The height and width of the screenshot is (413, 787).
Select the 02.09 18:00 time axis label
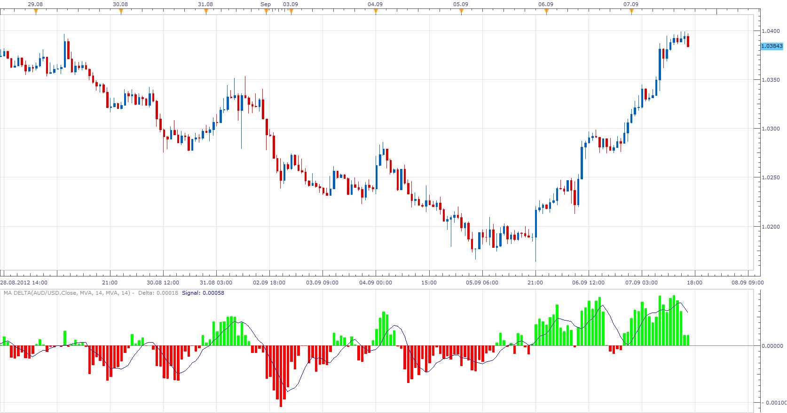pos(269,283)
